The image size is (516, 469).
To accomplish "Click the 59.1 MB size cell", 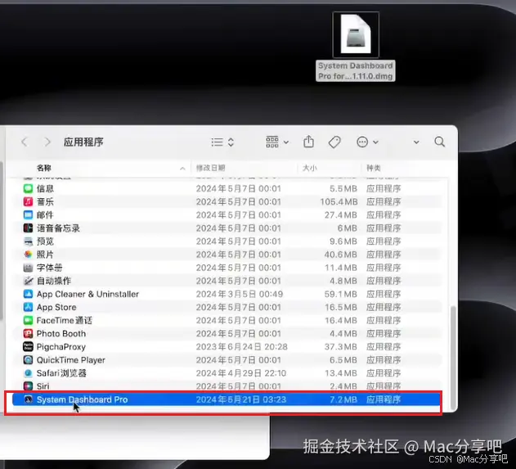I will [x=341, y=294].
